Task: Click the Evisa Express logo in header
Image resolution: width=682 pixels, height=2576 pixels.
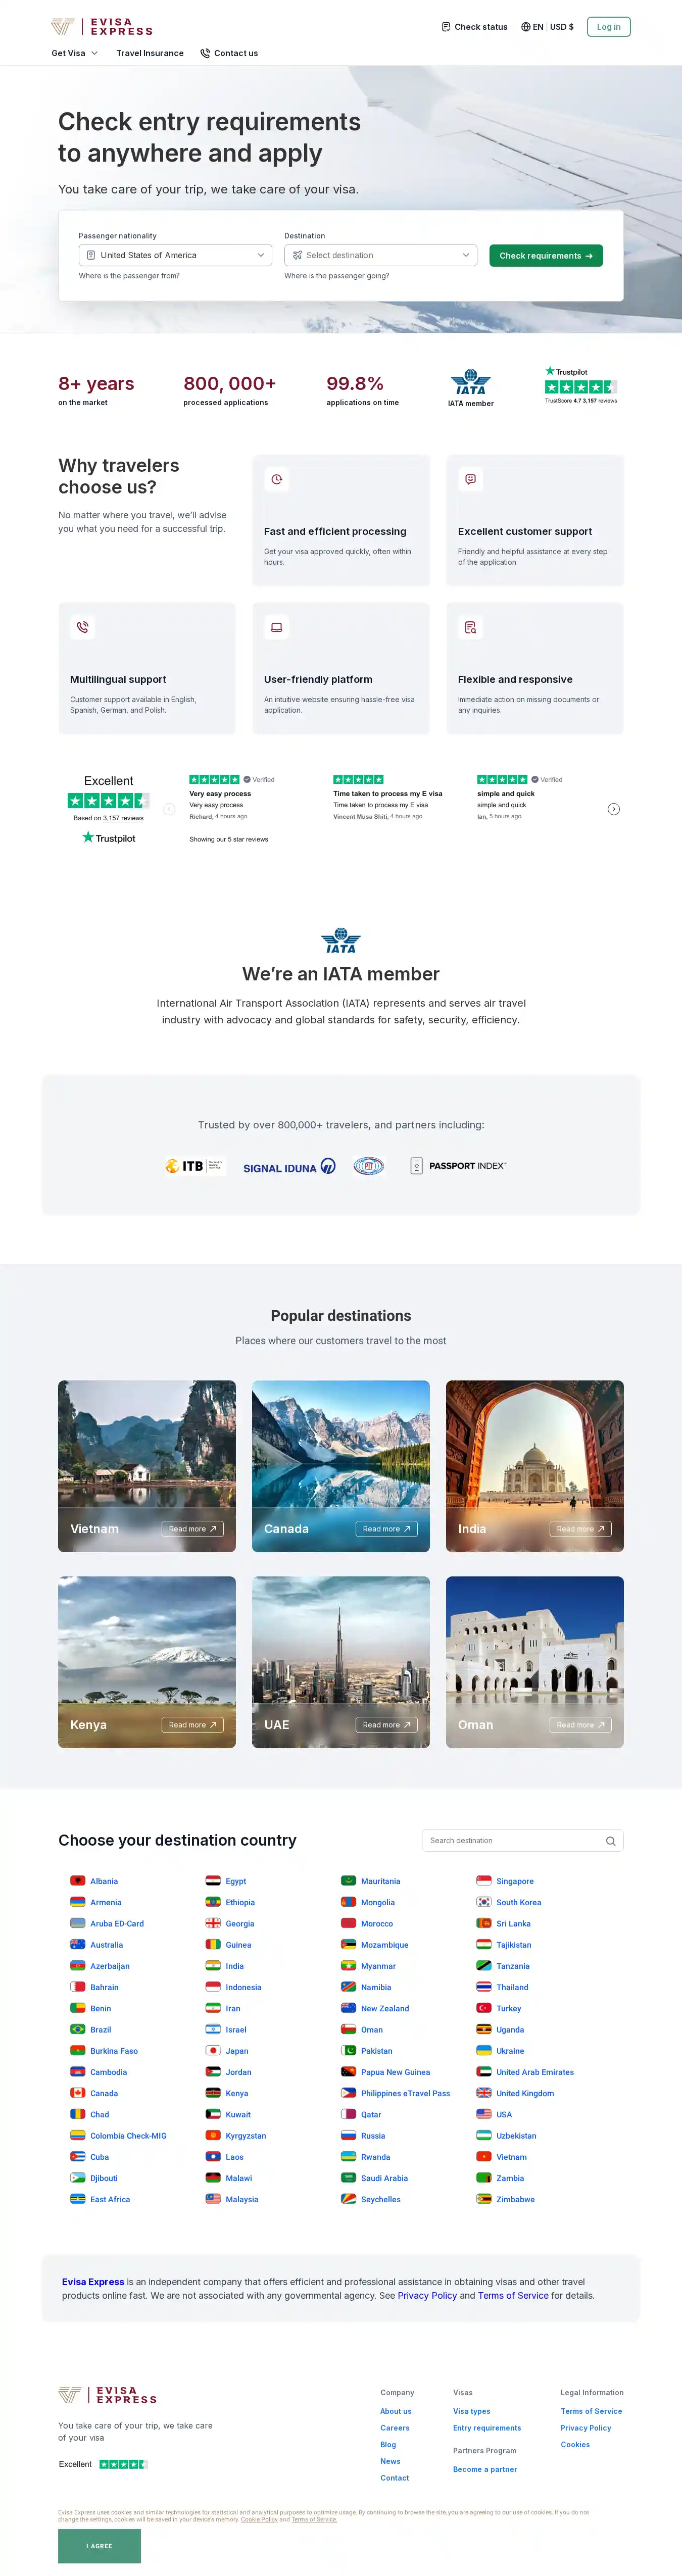Action: (x=102, y=27)
